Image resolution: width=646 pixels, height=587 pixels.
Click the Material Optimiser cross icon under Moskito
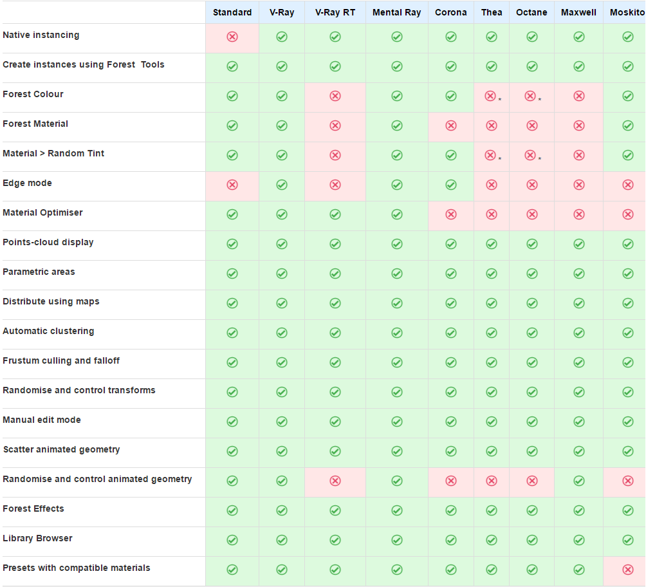click(628, 215)
